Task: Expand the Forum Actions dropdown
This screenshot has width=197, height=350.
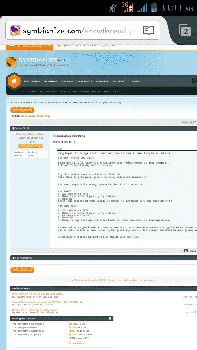Action: 69,91
